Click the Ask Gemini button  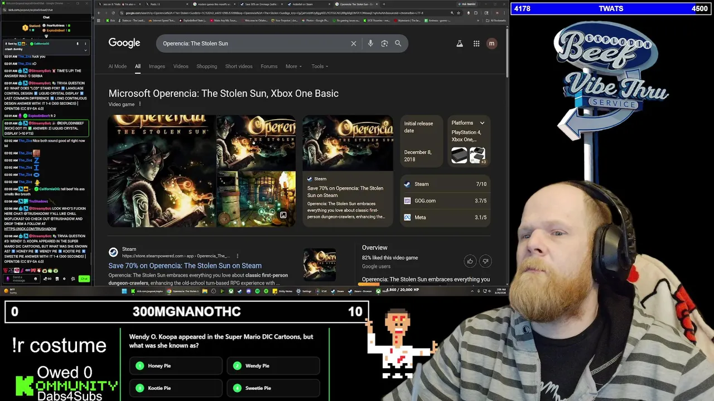[467, 4]
